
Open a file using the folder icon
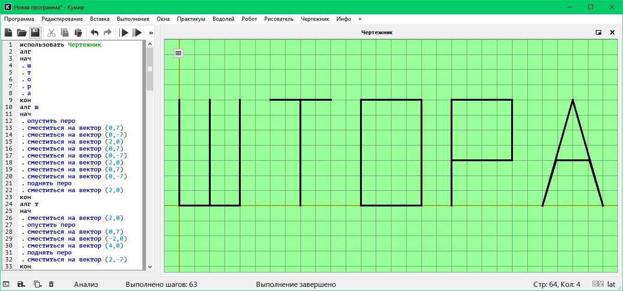coord(22,32)
